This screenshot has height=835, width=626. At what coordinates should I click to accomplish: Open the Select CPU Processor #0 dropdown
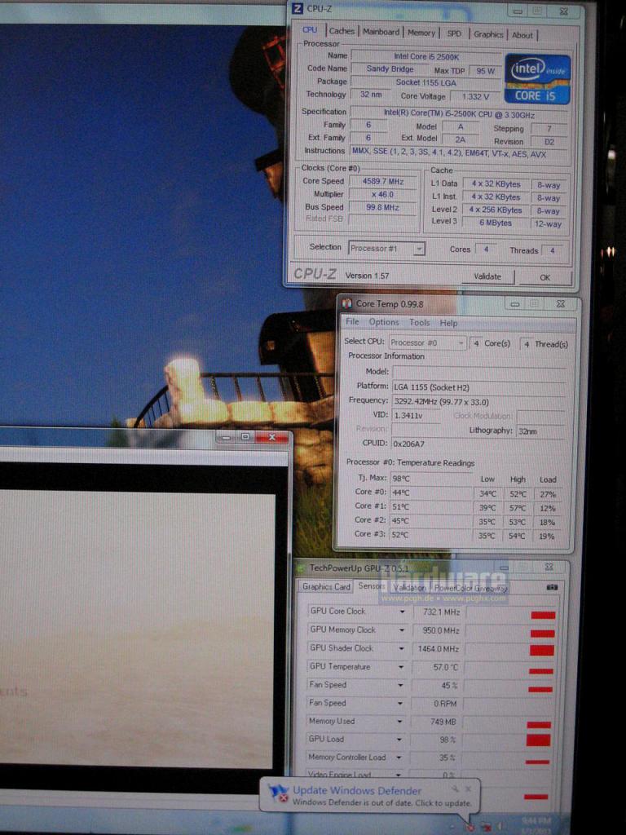[x=461, y=343]
